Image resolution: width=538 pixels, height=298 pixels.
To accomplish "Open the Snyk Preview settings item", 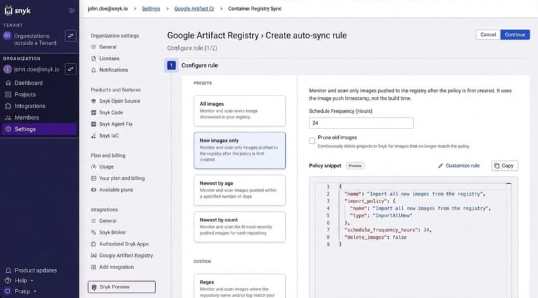I will tap(122, 287).
